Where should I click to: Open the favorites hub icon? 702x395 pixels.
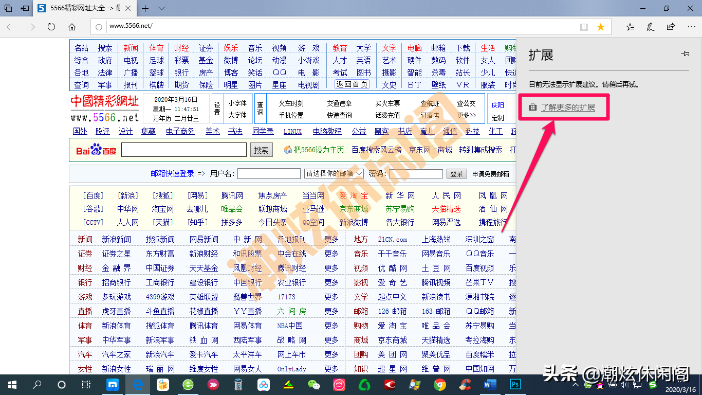[x=631, y=27]
